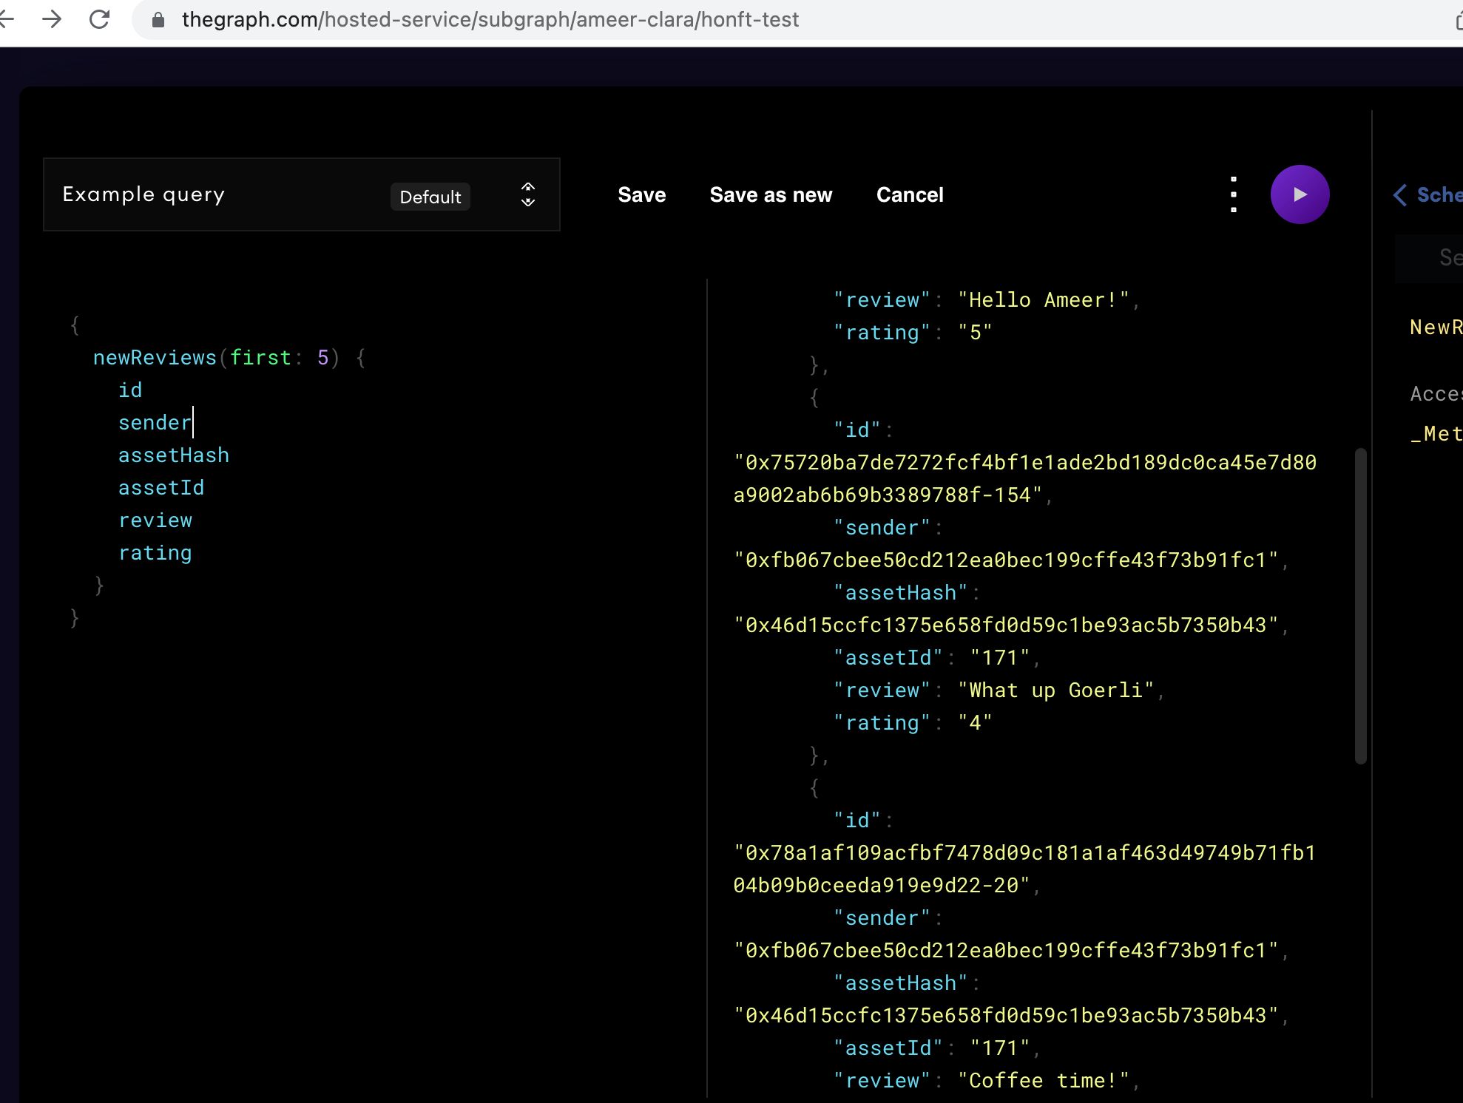Open the Example query selector arrows

[527, 194]
